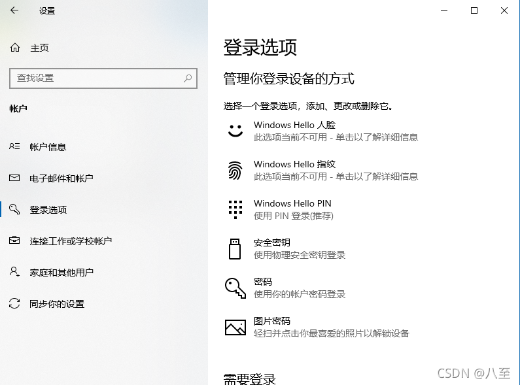Image resolution: width=520 pixels, height=385 pixels.
Task: Minimize the Settings window
Action: 444,10
